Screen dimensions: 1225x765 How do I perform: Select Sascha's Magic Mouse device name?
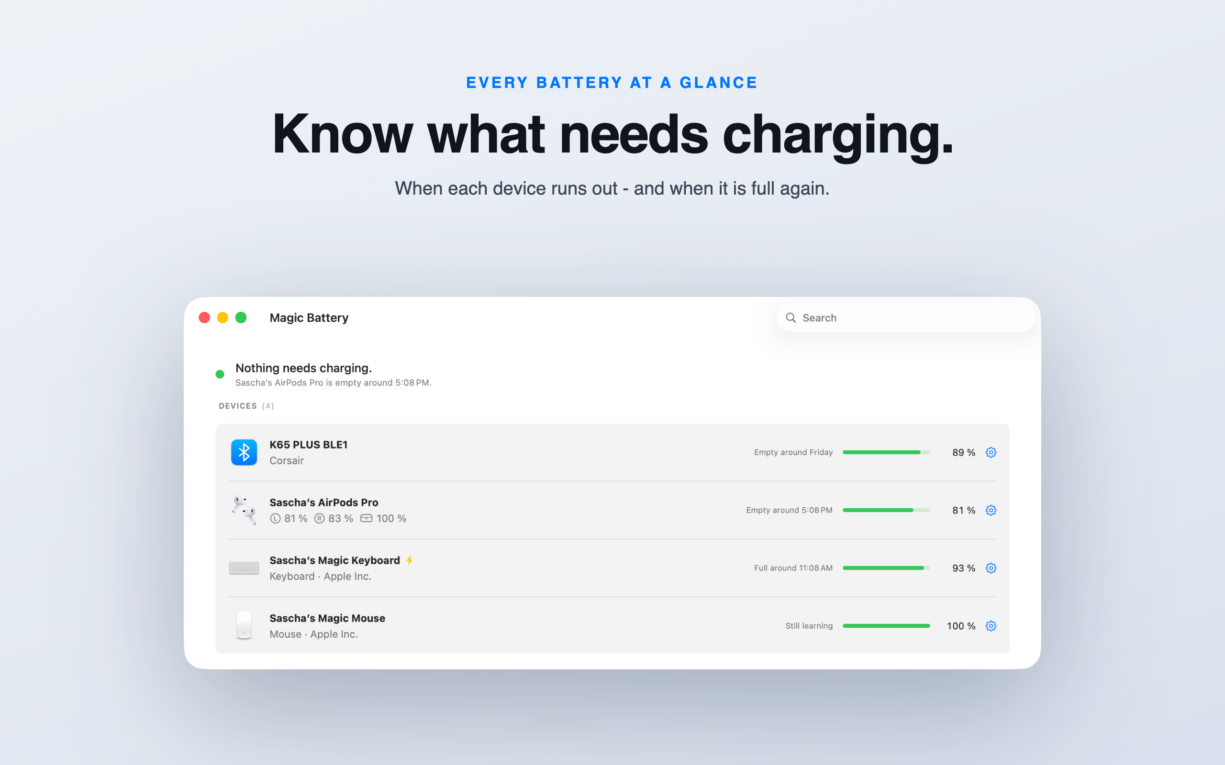[x=327, y=618]
